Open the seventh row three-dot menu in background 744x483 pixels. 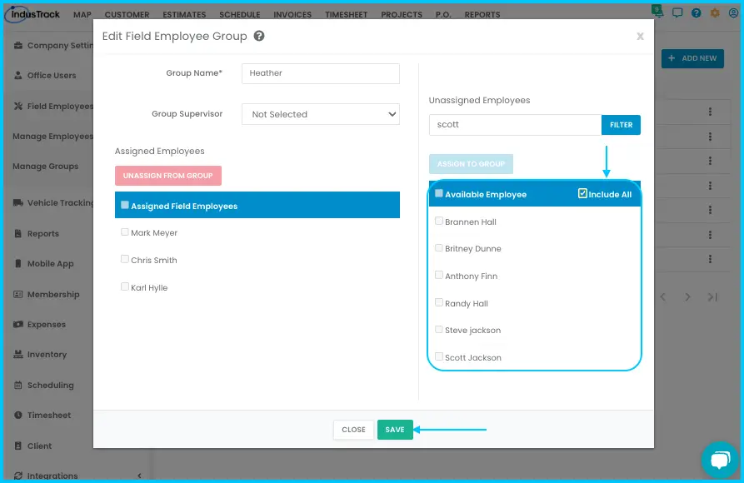pos(710,259)
